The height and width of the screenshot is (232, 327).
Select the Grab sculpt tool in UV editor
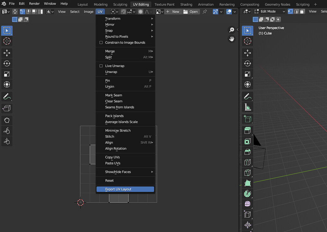tap(7, 120)
